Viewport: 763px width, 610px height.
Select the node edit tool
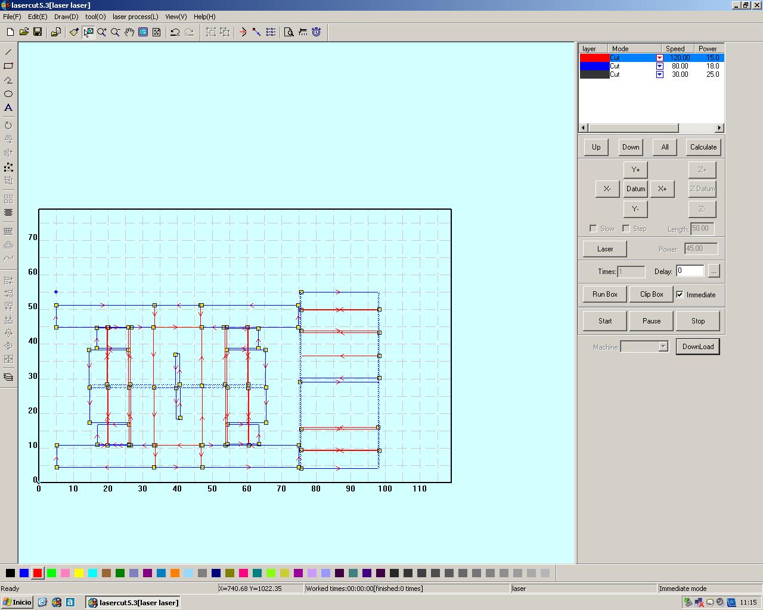[8, 167]
